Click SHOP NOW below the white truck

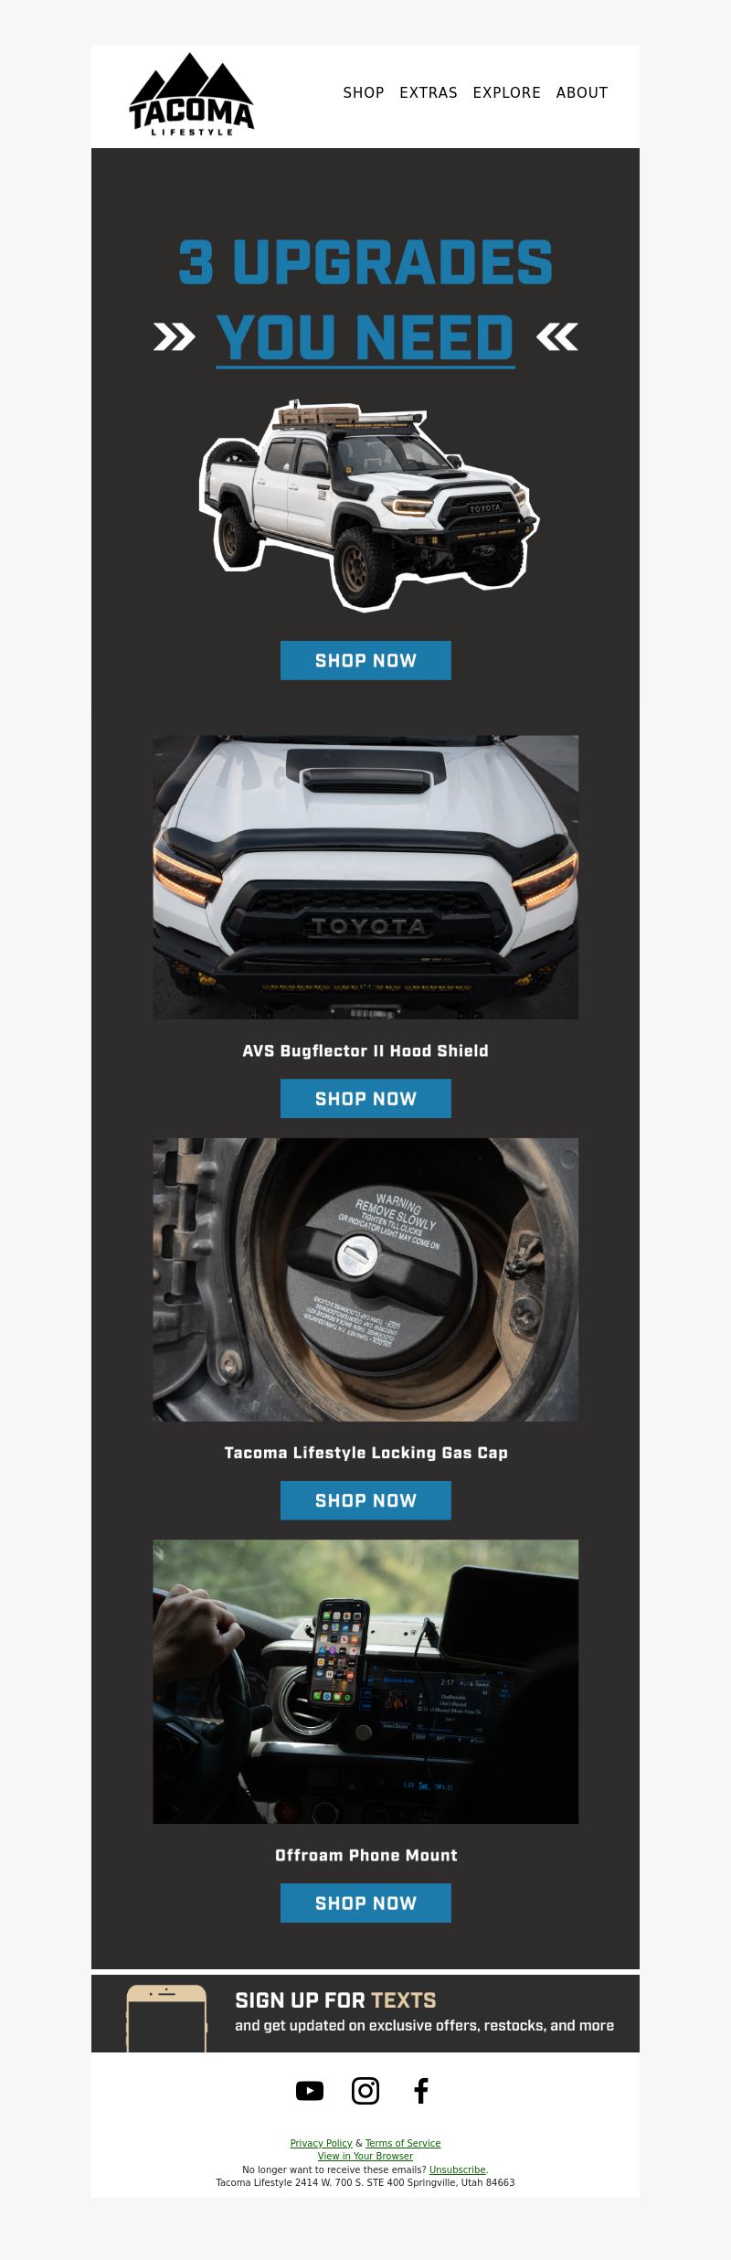pos(365,660)
